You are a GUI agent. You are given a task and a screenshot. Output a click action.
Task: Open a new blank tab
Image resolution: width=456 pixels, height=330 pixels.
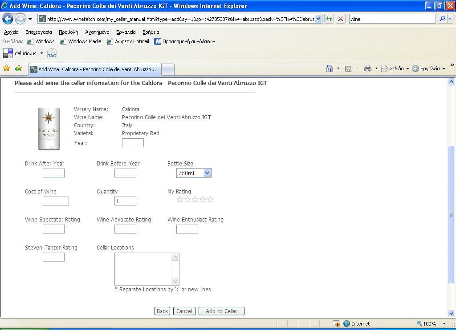[168, 70]
